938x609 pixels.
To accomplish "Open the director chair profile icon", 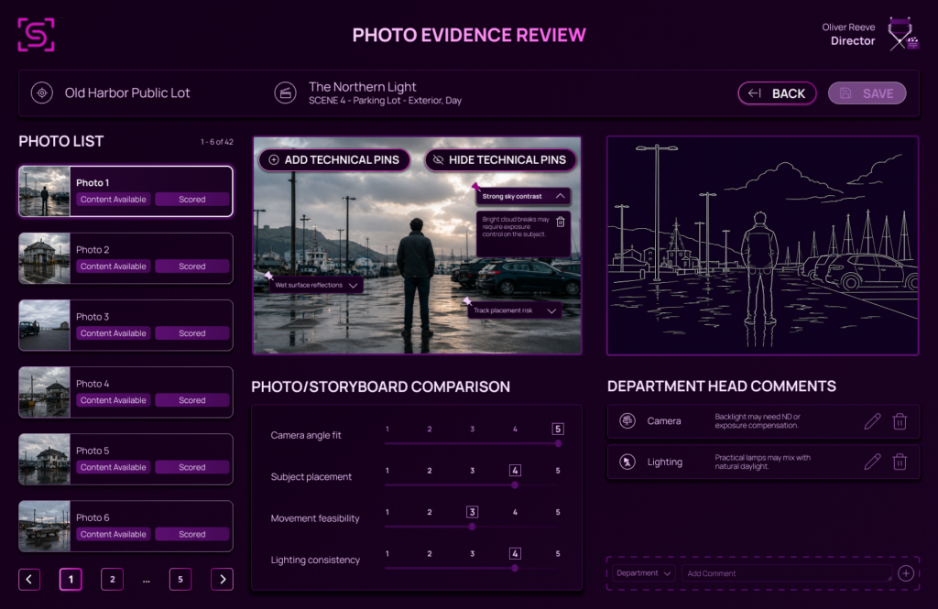I will (902, 34).
